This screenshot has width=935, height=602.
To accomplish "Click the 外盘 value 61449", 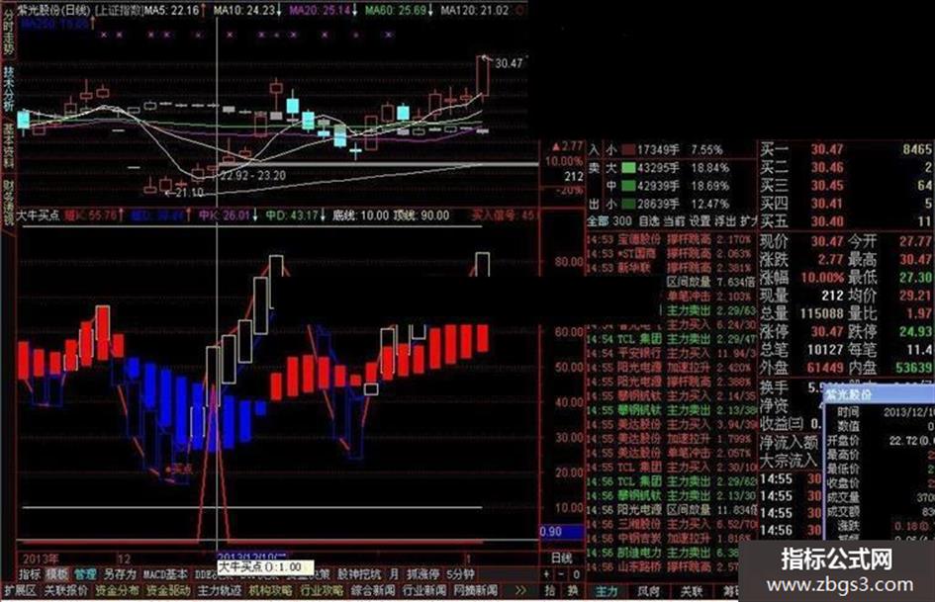I will 825,368.
